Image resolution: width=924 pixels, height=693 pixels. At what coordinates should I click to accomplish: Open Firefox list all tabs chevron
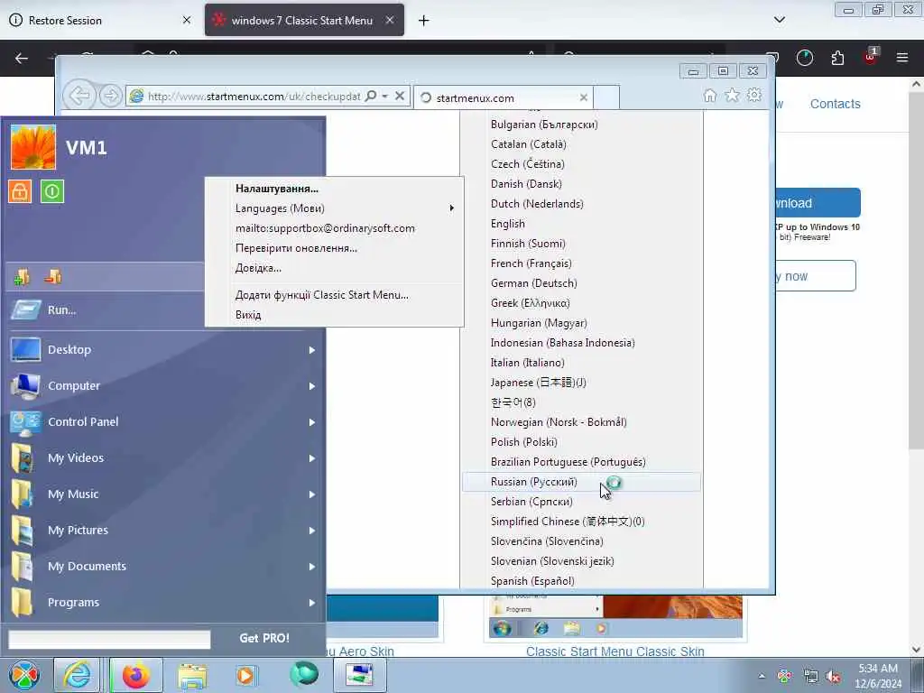779,20
